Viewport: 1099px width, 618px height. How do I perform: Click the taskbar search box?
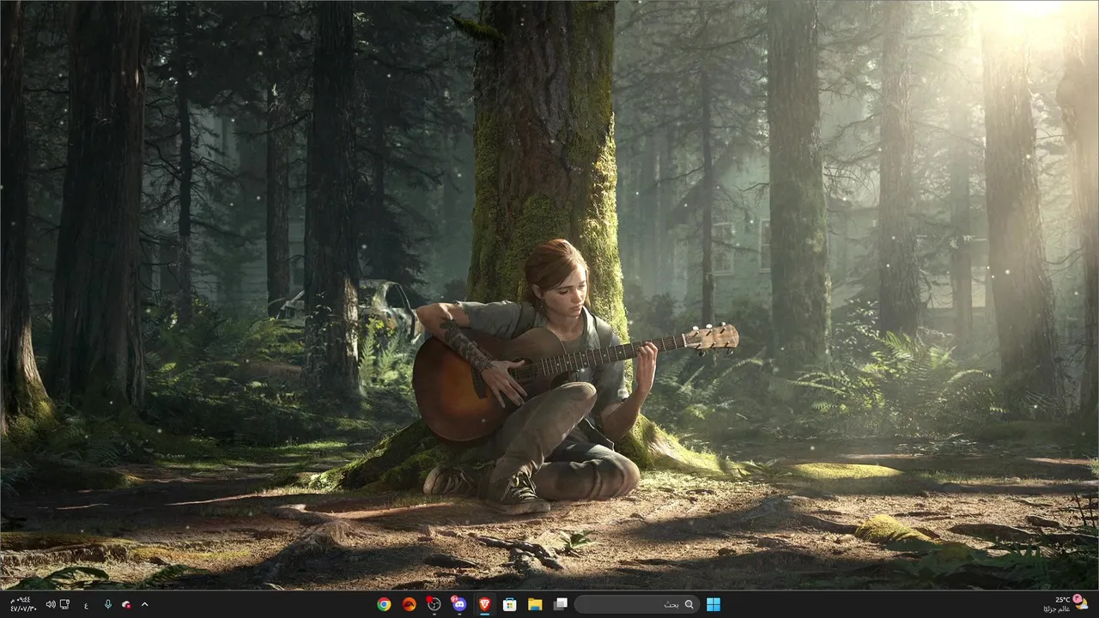tap(636, 604)
